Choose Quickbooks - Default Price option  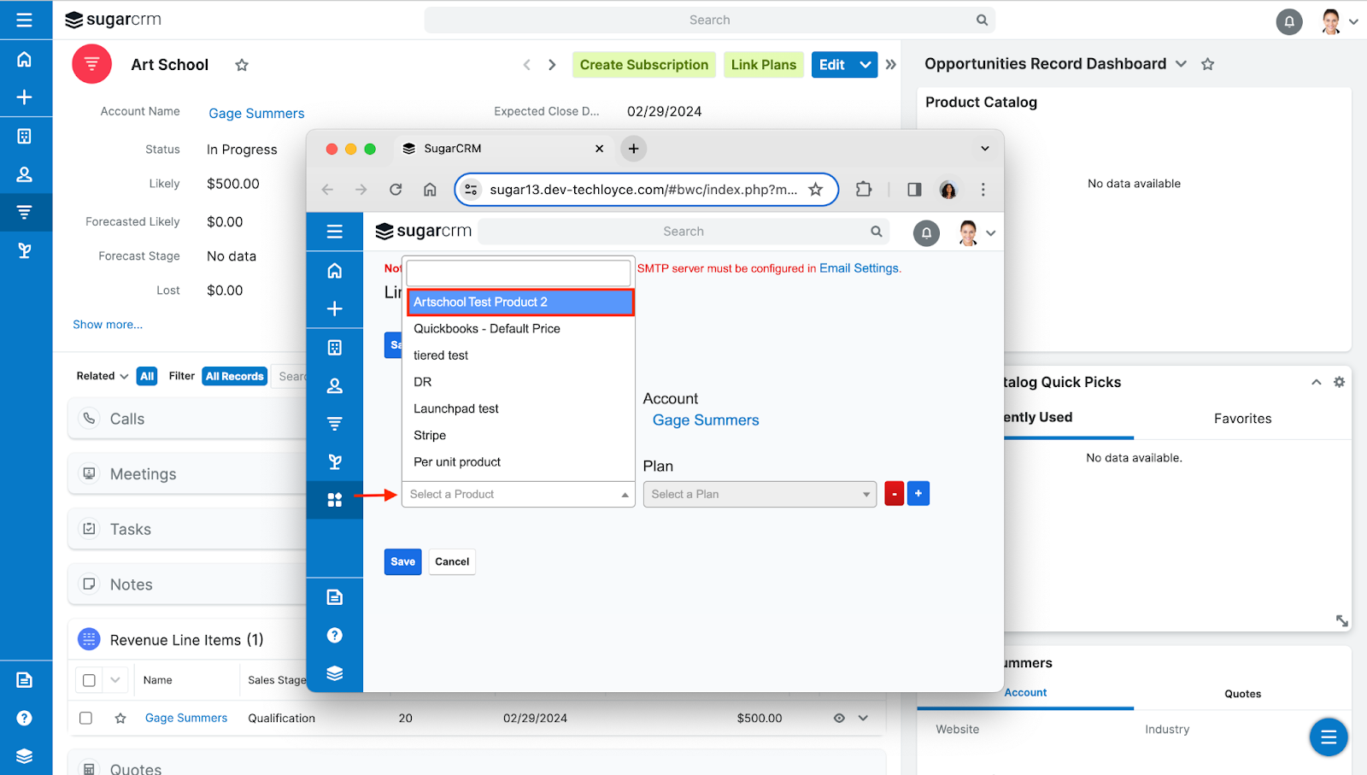pos(520,329)
